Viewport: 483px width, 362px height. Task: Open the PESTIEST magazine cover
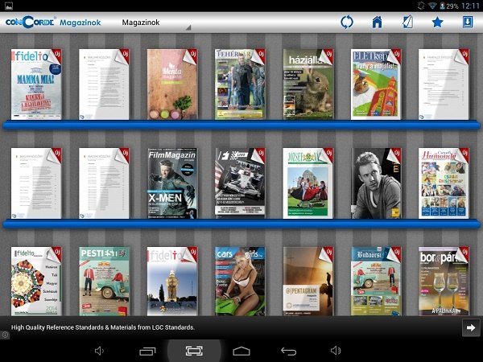click(104, 281)
